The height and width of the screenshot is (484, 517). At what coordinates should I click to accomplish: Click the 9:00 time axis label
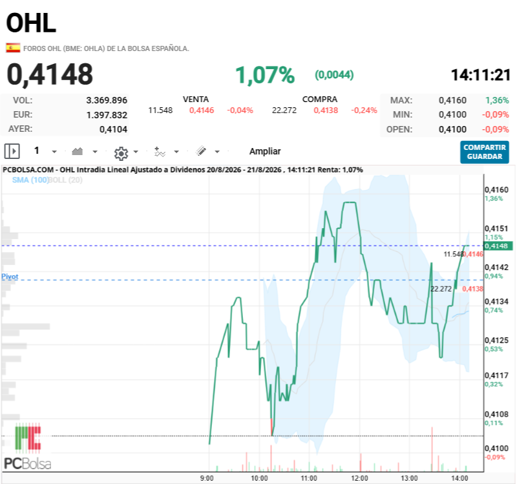click(x=207, y=478)
